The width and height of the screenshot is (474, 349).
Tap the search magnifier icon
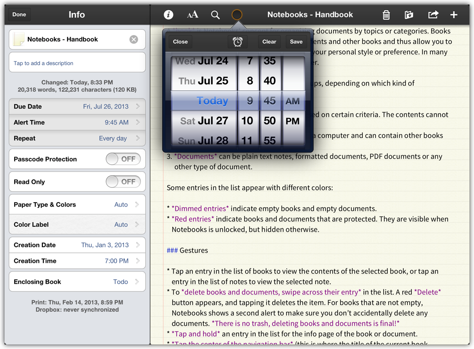[215, 15]
